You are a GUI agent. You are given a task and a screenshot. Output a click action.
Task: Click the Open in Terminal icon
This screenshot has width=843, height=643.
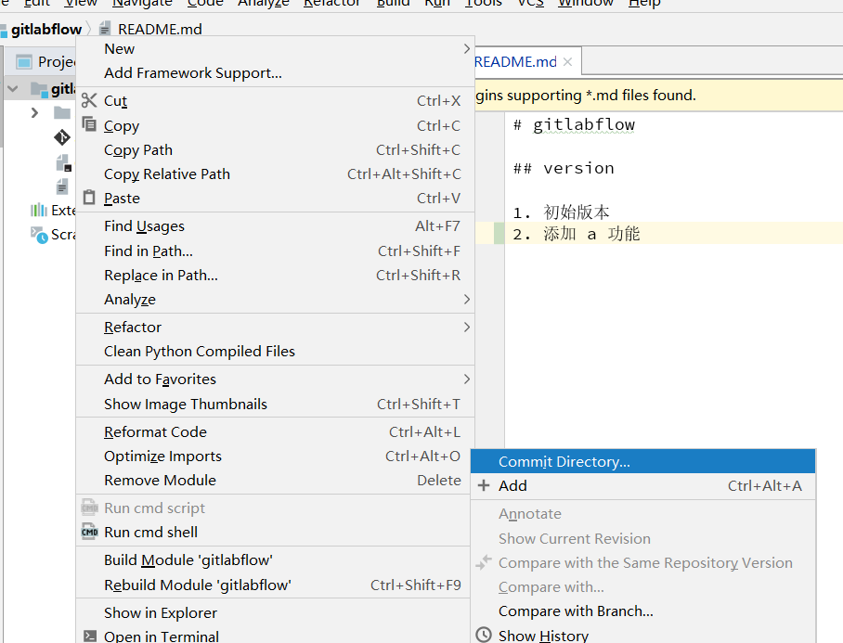89,637
